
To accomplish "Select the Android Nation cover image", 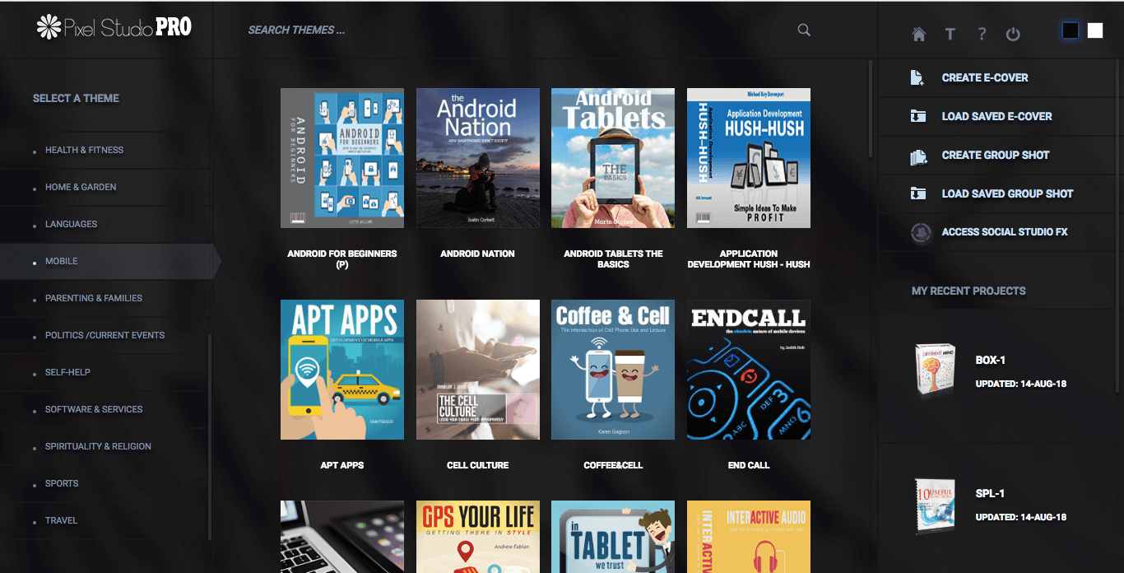I will coord(478,158).
